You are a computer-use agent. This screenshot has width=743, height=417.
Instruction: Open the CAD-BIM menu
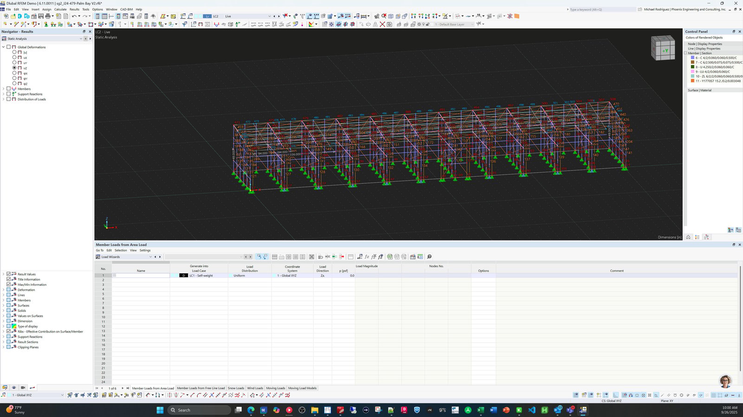tap(126, 9)
